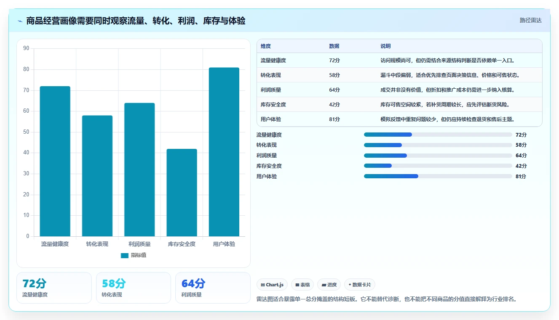Select the 进度 tag chip
The width and height of the screenshot is (559, 320).
tap(329, 285)
